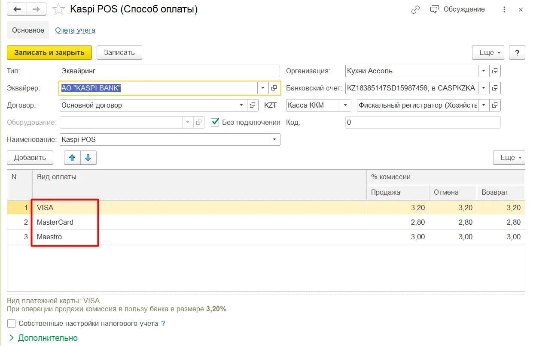Copy link using the chain icon
Screen dimensions: 533x346
coord(415,9)
